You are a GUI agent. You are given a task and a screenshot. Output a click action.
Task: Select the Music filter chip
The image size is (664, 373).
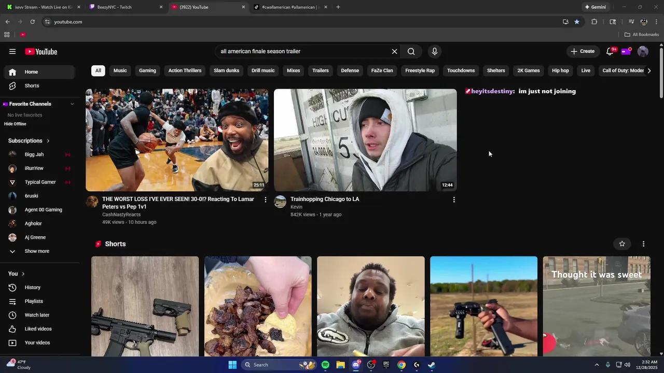tap(120, 70)
